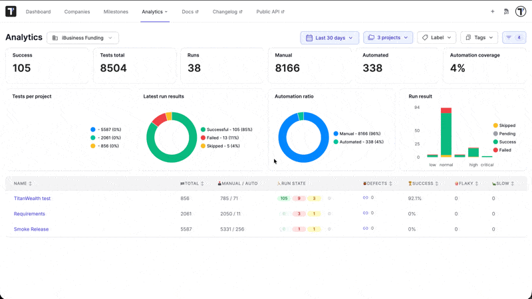The height and width of the screenshot is (299, 532).
Task: Click red 9 badge in TitanWealth row
Action: point(299,198)
